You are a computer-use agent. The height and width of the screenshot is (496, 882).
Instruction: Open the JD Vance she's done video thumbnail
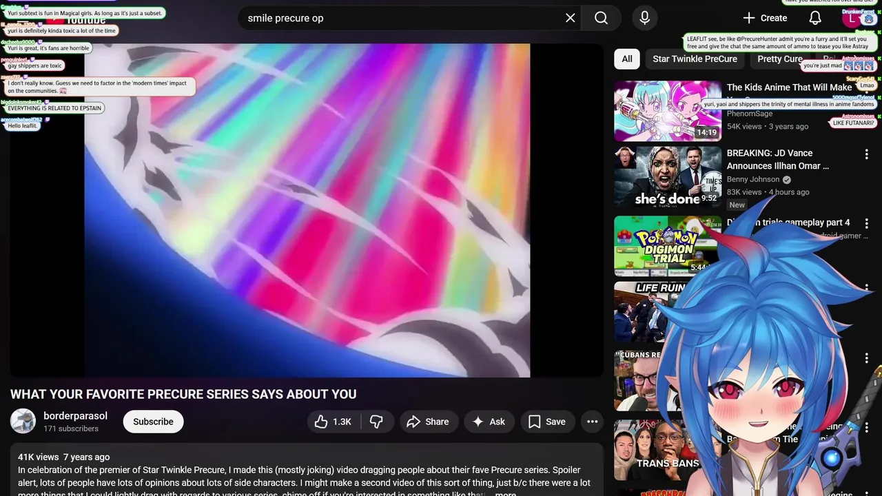[668, 176]
